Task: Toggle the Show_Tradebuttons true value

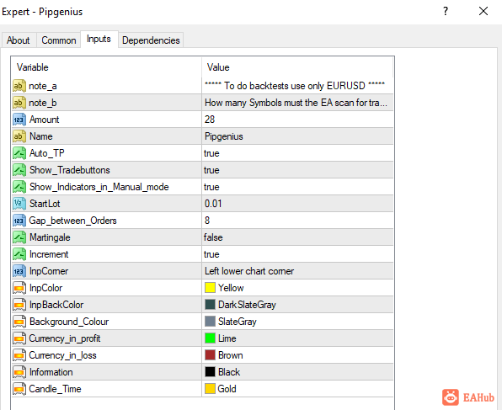Action: [297, 170]
